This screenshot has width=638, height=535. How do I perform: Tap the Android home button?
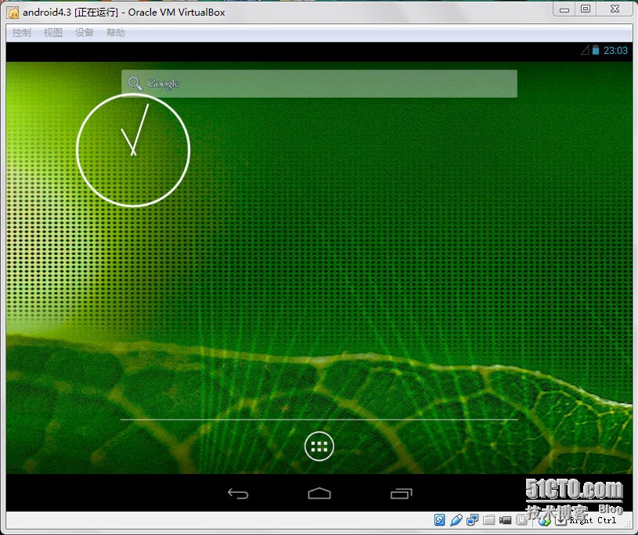[319, 493]
